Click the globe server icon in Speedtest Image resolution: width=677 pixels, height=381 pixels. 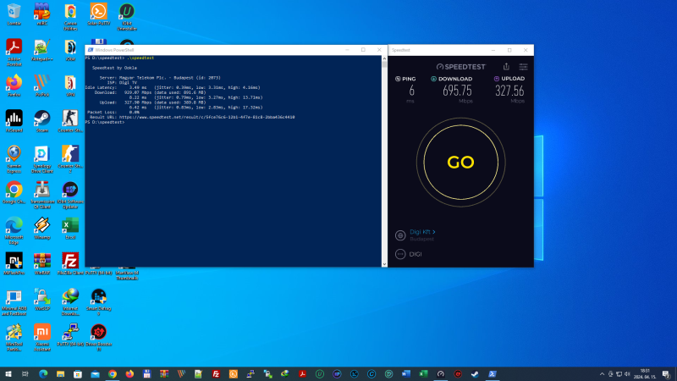(400, 235)
